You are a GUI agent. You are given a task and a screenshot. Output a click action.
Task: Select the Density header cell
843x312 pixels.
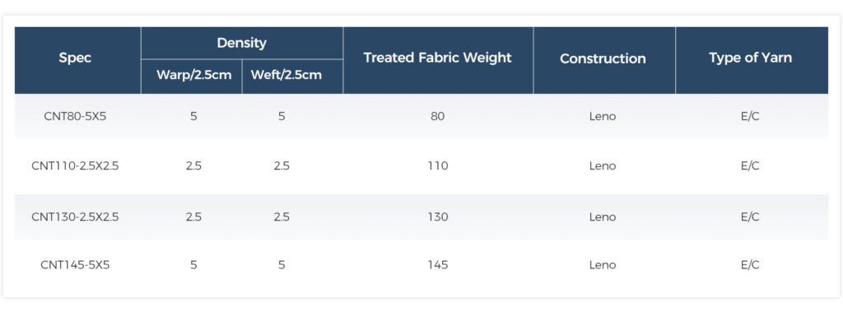point(242,43)
